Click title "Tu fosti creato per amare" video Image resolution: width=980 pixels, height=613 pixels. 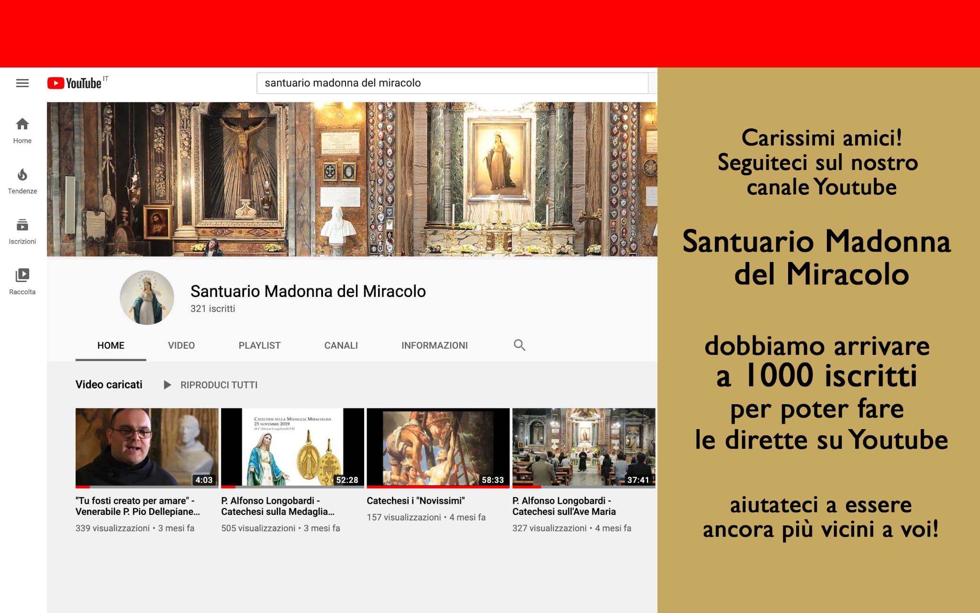point(138,506)
